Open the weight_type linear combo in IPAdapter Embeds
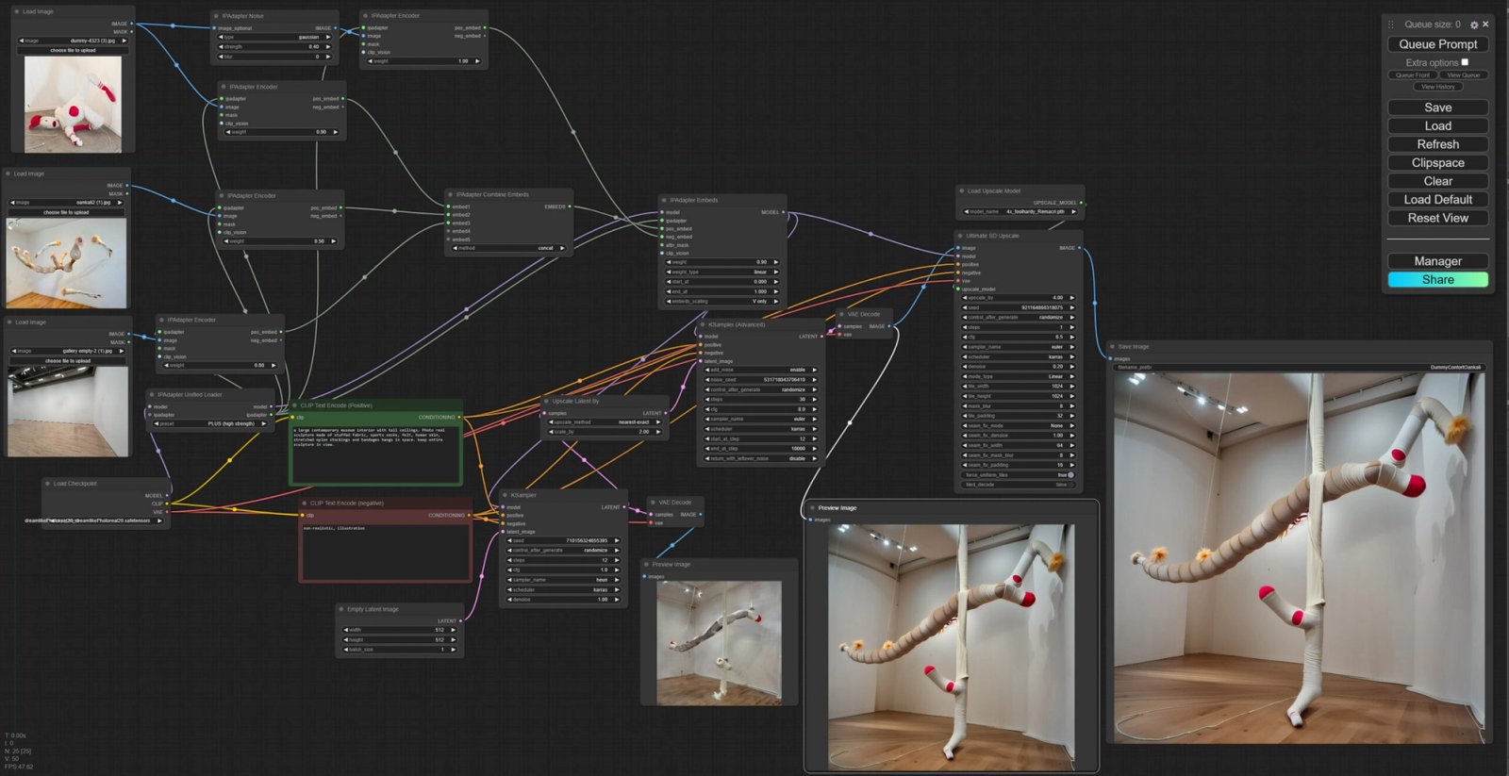The height and width of the screenshot is (776, 1509). (x=723, y=272)
